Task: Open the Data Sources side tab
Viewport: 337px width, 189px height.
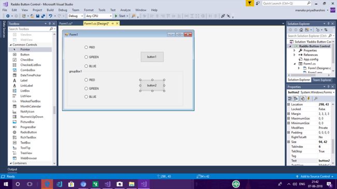Action: 4,29
